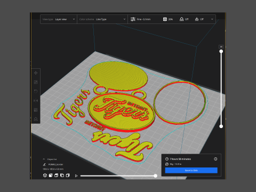Select the Support Blocker tool
The image size is (256, 192).
(36, 119)
